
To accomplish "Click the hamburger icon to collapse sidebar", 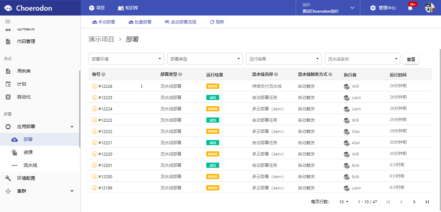I will pos(8,22).
